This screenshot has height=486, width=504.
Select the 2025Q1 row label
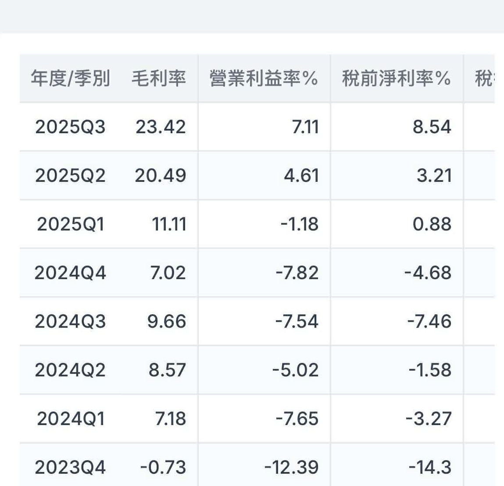point(70,224)
